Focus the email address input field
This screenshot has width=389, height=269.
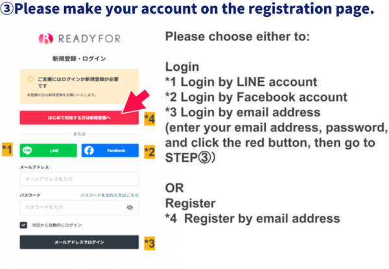tap(79, 179)
